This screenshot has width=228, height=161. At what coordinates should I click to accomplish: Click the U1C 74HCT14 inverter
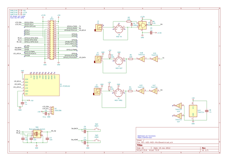(154, 91)
